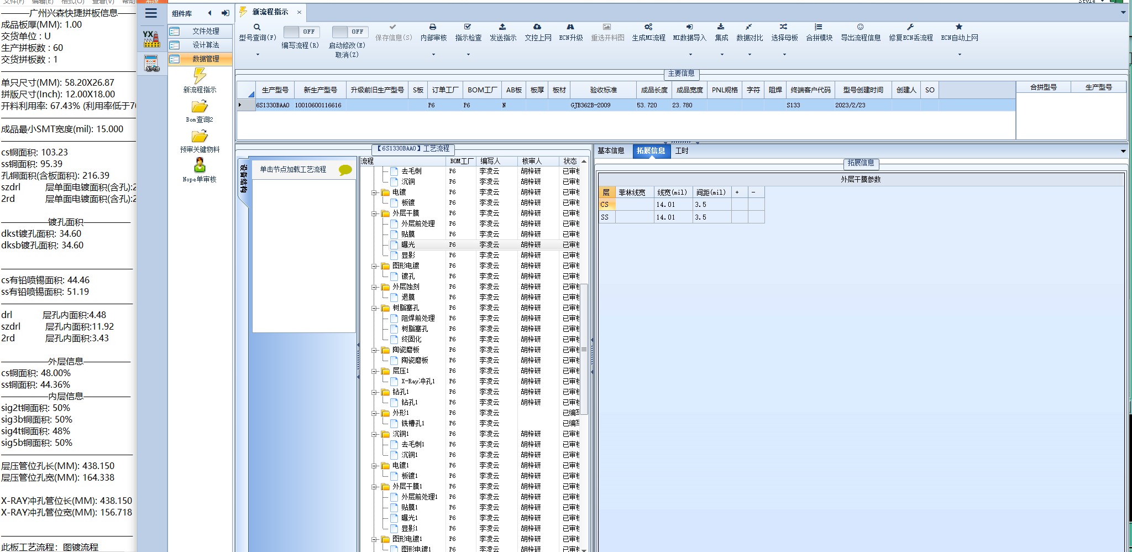
Task: Collapse the 图形电镀 tree node
Action: coord(374,266)
